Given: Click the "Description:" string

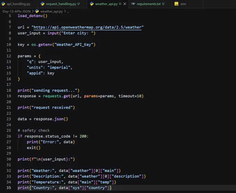Looking at the screenshot, I should [x=48, y=176].
